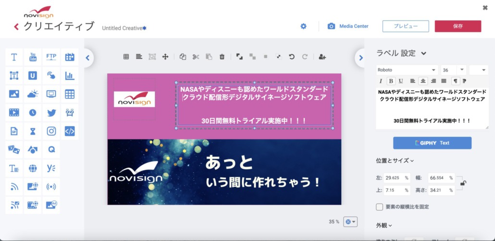
Task: Add the Instagram widget
Action: point(51,131)
